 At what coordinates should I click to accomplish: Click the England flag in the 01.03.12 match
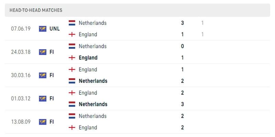tap(72, 92)
